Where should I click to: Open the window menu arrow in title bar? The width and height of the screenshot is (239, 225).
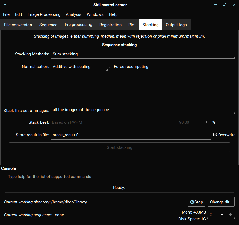coord(5,5)
